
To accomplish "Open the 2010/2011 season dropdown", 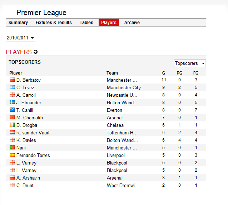I will click(x=20, y=38).
